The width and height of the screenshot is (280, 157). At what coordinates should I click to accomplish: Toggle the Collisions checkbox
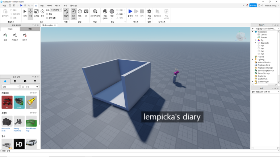[x=47, y=14]
